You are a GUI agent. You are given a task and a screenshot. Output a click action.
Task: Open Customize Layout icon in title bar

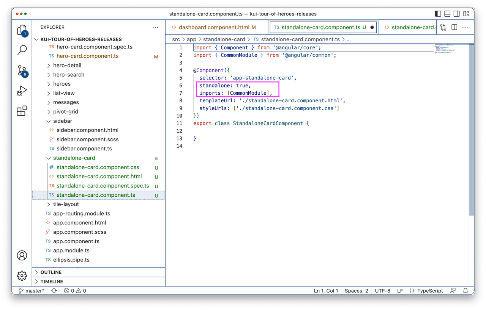tap(466, 14)
